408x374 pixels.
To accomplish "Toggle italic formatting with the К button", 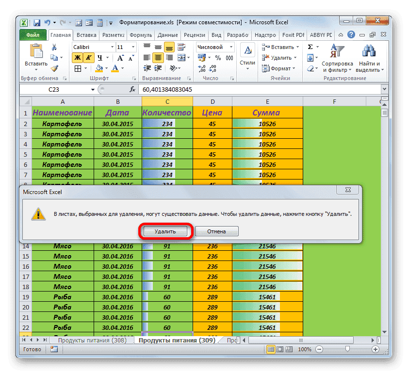I will point(88,58).
